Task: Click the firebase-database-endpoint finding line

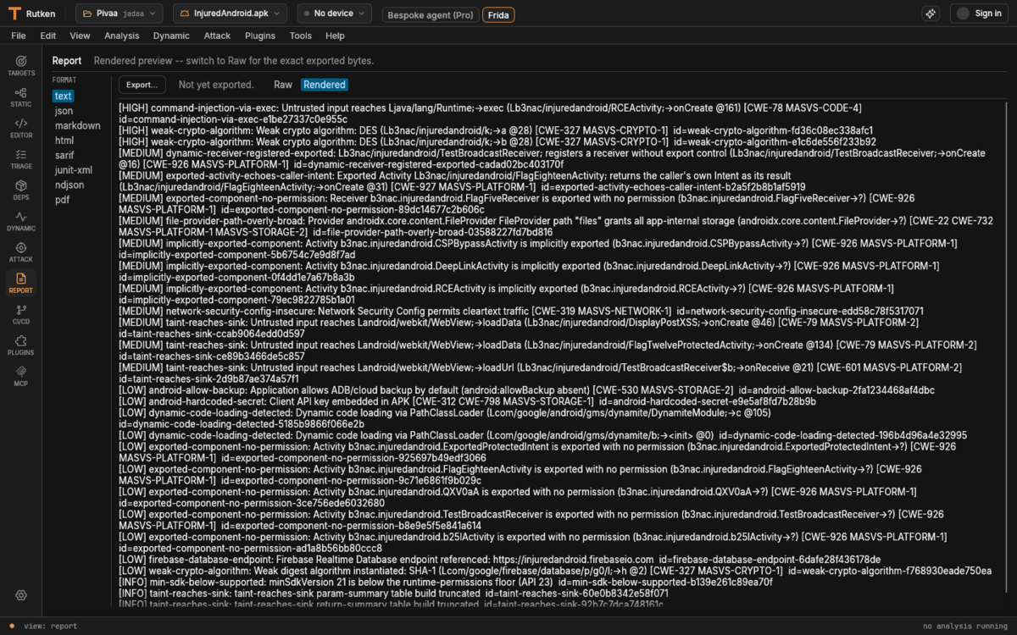Action: click(x=499, y=560)
